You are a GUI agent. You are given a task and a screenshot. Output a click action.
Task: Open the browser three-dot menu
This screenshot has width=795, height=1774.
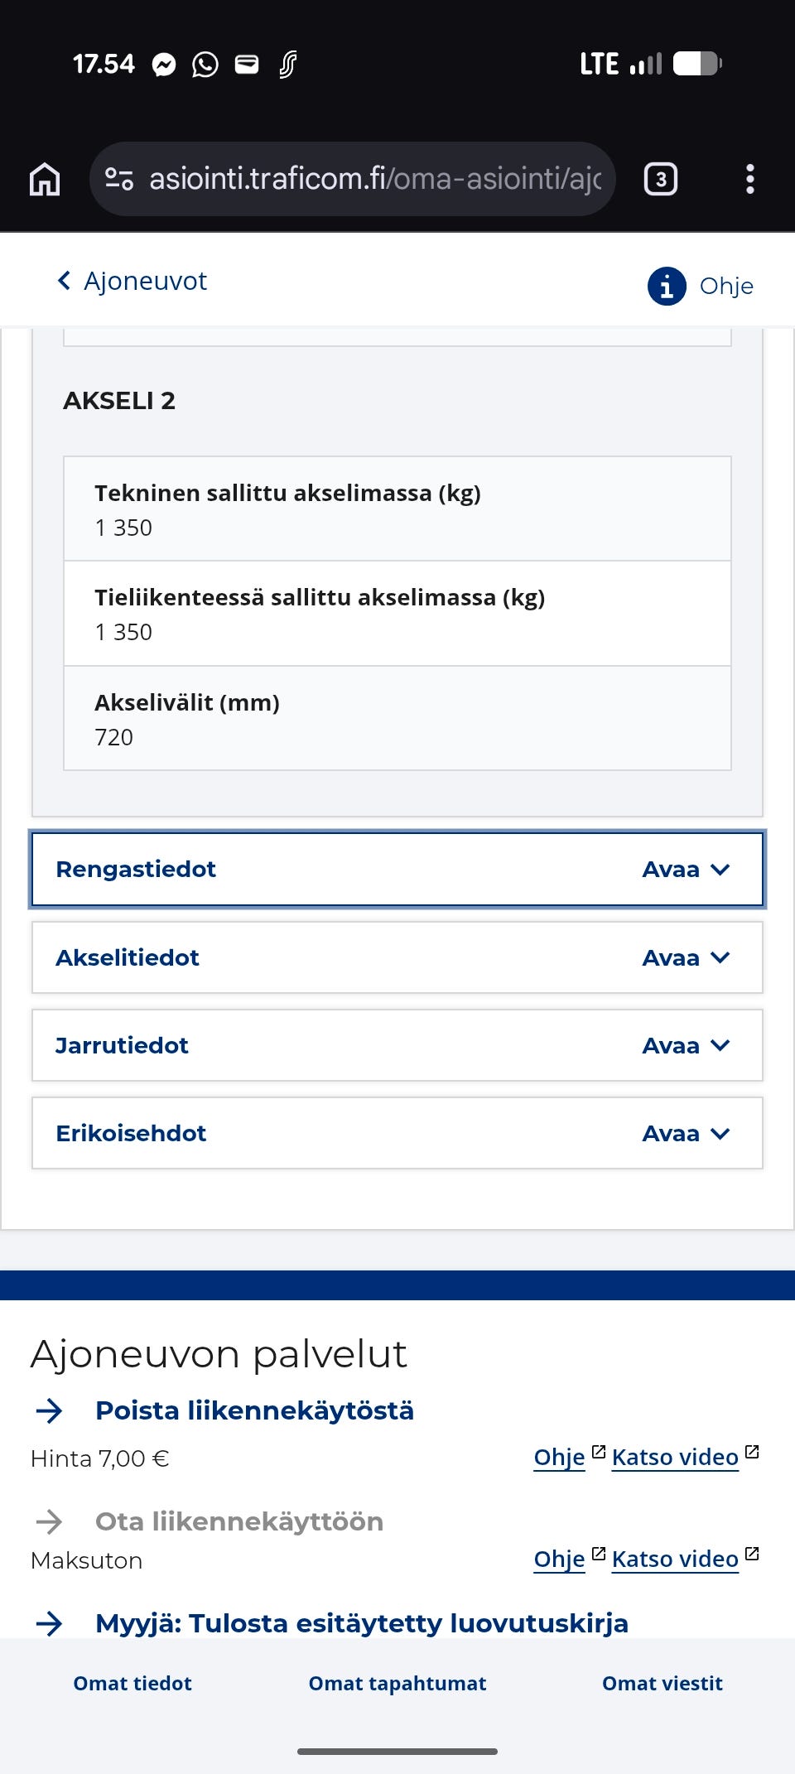pos(749,179)
